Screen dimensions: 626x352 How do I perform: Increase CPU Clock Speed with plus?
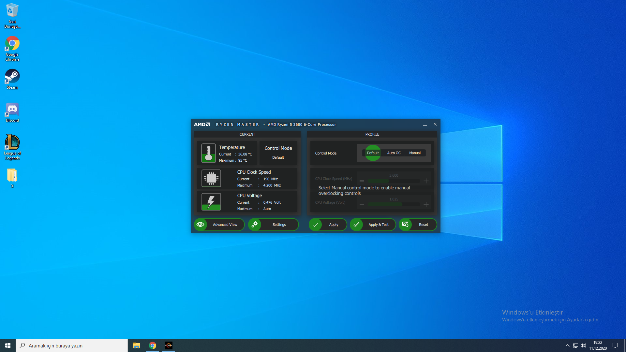(426, 181)
